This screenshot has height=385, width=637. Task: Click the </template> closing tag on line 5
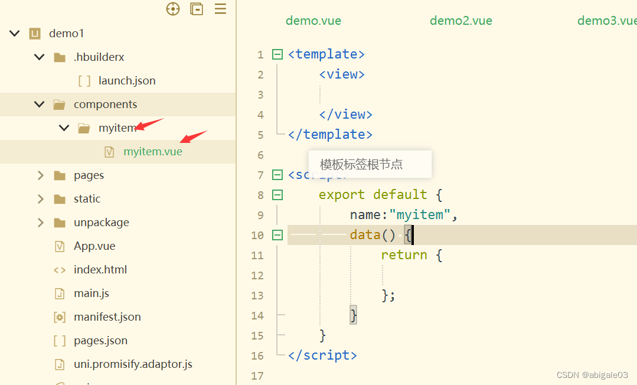click(330, 135)
